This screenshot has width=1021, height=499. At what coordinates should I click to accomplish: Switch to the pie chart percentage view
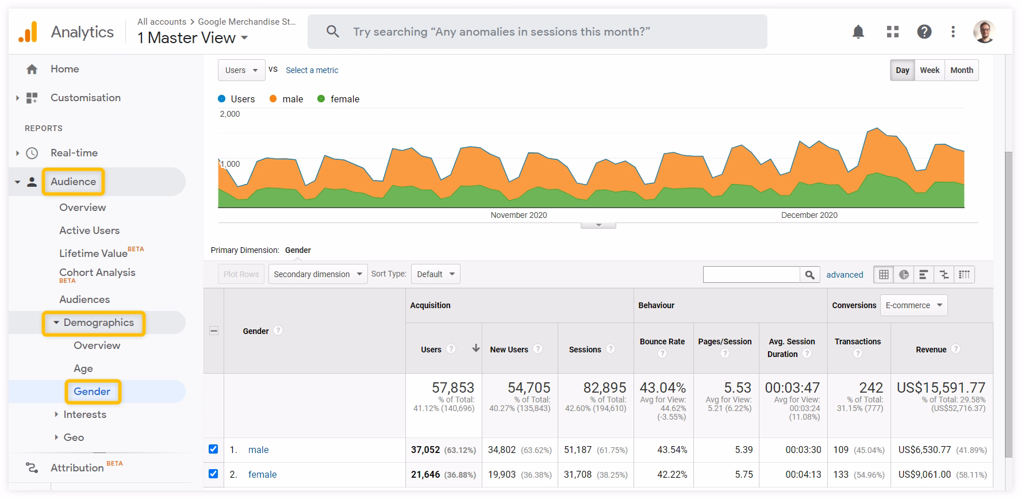tap(904, 275)
